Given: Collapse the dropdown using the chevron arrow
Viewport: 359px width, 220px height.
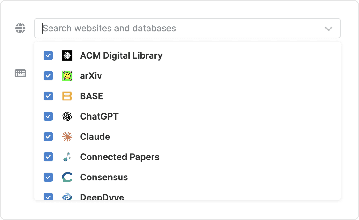Looking at the screenshot, I should (329, 29).
